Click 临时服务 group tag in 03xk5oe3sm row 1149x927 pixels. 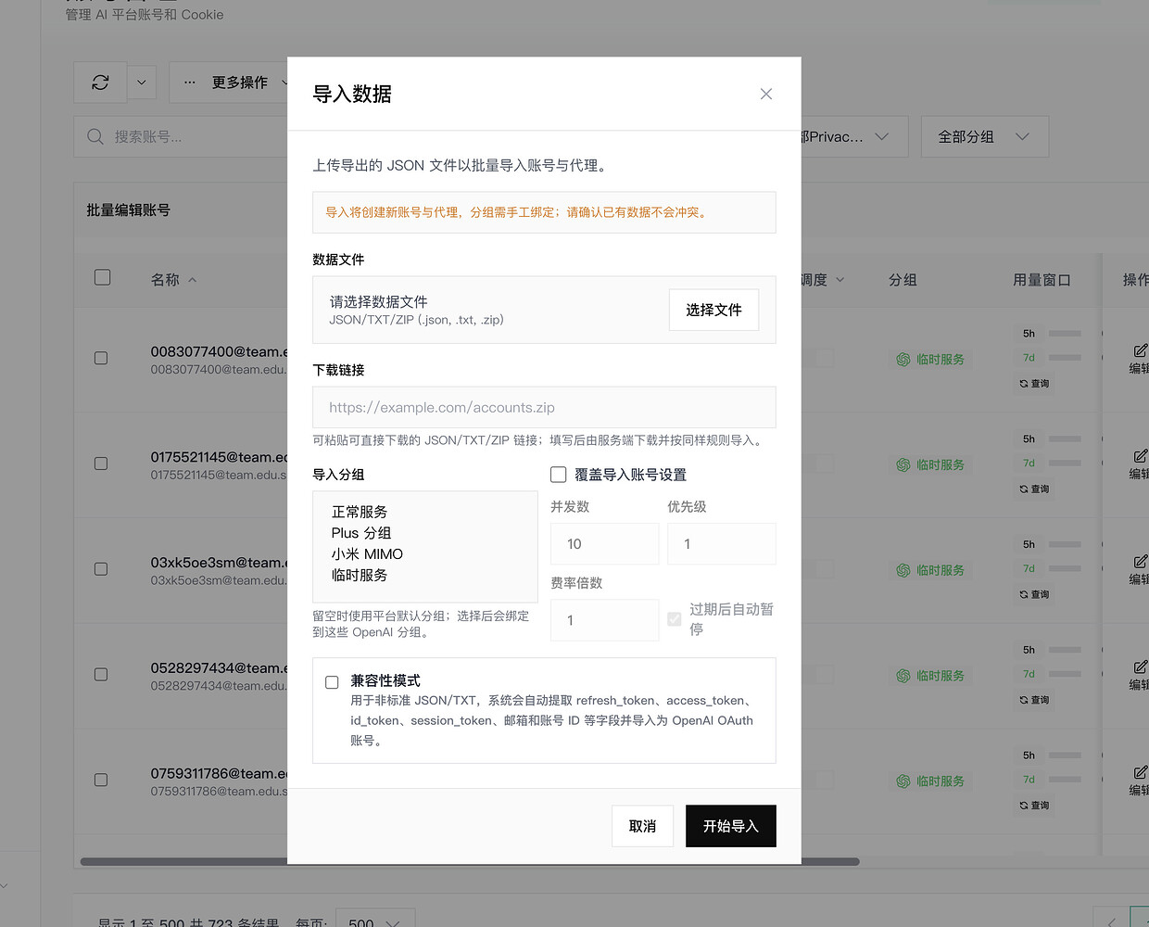[x=930, y=570]
